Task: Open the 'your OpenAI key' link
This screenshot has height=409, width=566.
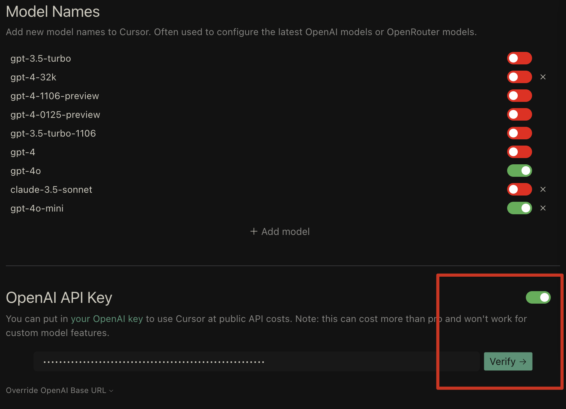Action: coord(107,319)
